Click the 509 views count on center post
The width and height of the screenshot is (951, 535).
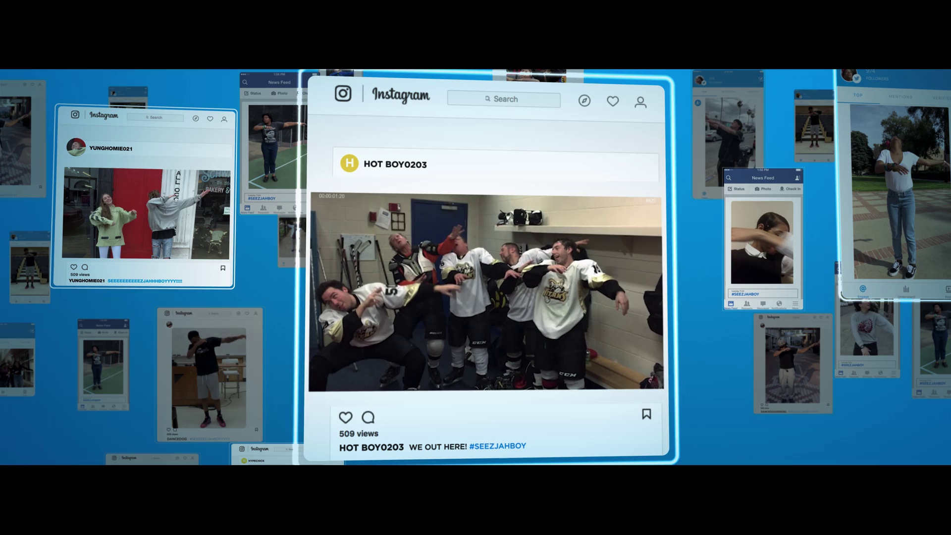(359, 433)
